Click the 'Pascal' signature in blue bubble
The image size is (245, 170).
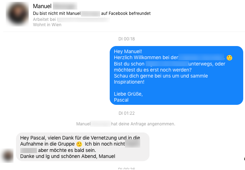121,100
